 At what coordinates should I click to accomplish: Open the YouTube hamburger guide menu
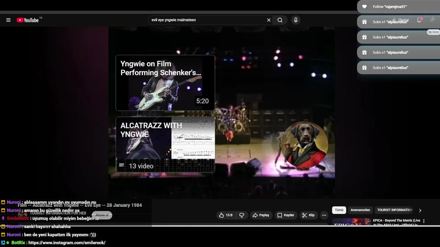click(8, 20)
